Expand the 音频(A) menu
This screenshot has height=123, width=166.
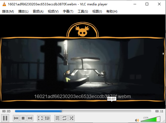click(38, 11)
